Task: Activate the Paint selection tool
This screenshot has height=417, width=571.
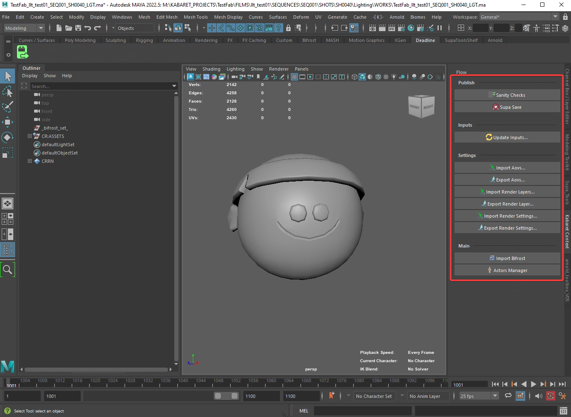Action: [x=7, y=107]
